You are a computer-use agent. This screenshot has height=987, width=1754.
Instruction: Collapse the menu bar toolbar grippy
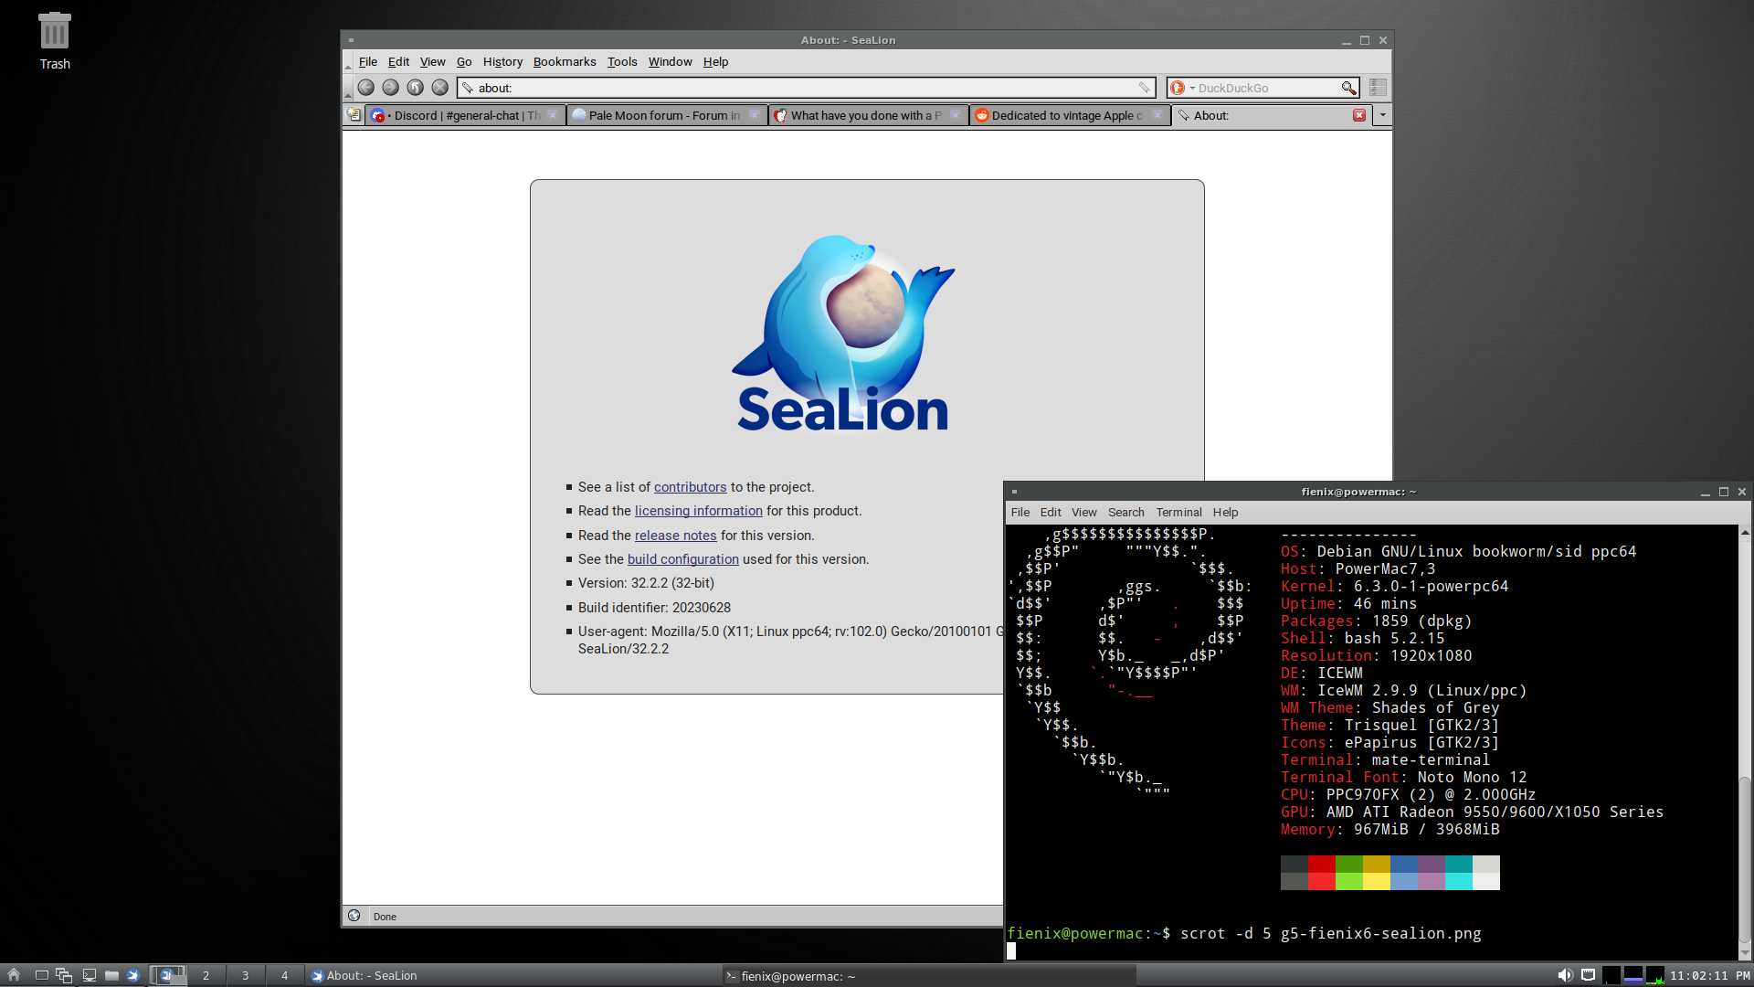[x=347, y=62]
